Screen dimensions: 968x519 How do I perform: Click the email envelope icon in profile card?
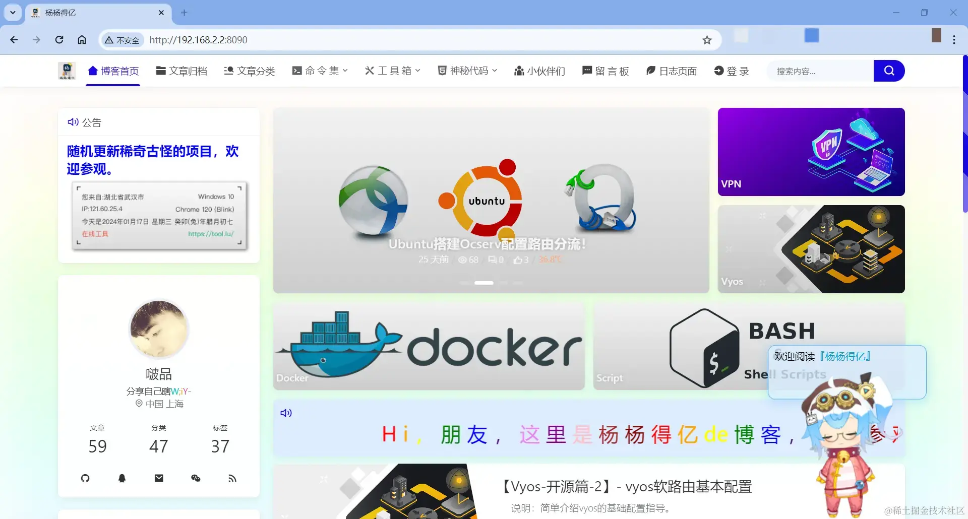(159, 478)
